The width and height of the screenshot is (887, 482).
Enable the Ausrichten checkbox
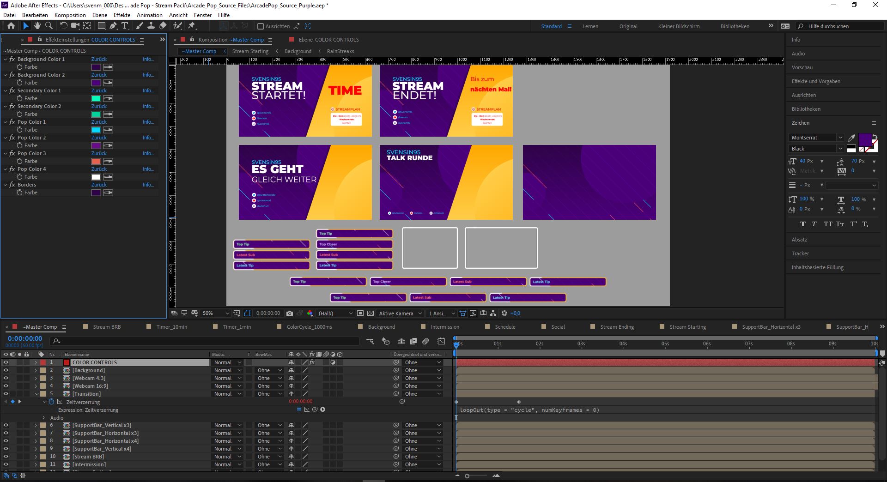261,26
